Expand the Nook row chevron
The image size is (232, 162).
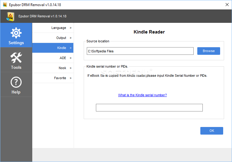[71, 68]
